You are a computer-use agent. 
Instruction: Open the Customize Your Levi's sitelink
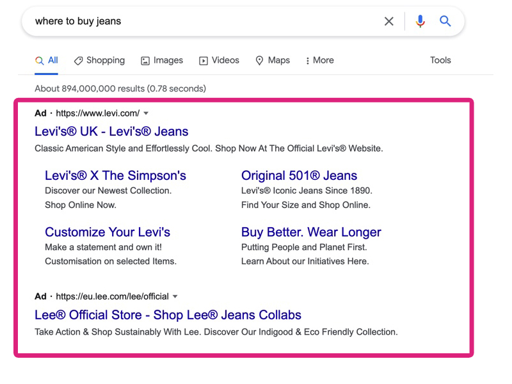tap(108, 232)
